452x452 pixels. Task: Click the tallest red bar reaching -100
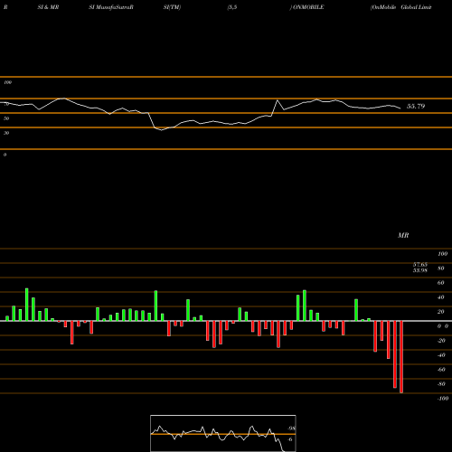click(x=401, y=357)
